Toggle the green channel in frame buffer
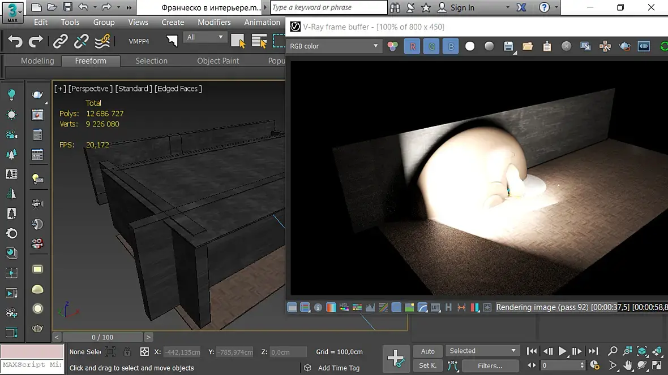Image resolution: width=668 pixels, height=375 pixels. coord(431,46)
